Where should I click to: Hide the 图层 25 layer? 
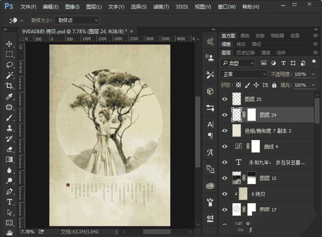pos(225,99)
